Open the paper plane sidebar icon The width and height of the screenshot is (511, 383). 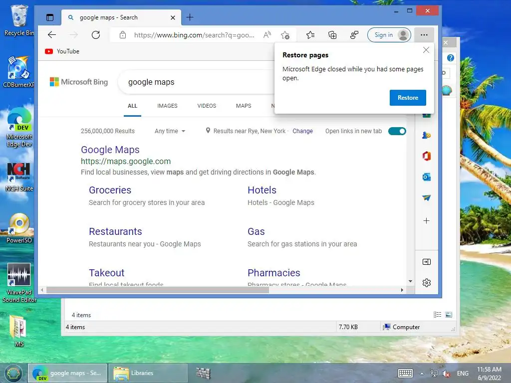(426, 197)
